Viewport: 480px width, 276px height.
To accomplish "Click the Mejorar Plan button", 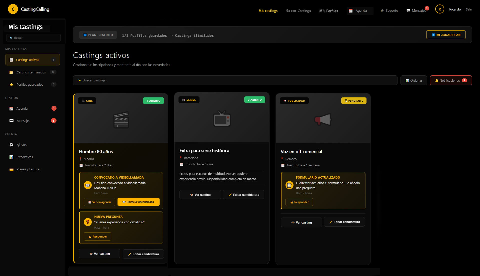I will pyautogui.click(x=446, y=35).
